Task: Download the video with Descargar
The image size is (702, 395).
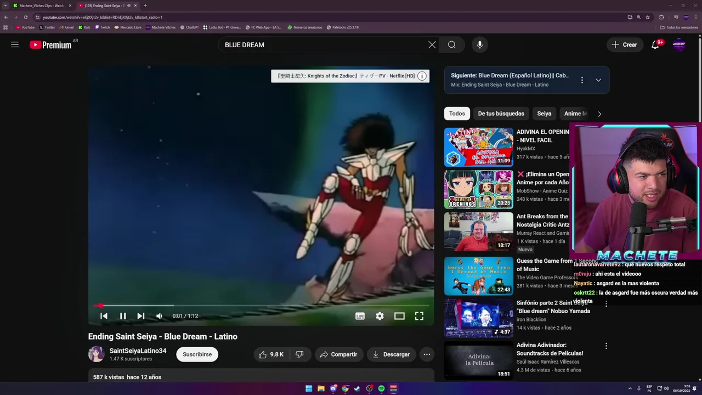Action: point(391,354)
